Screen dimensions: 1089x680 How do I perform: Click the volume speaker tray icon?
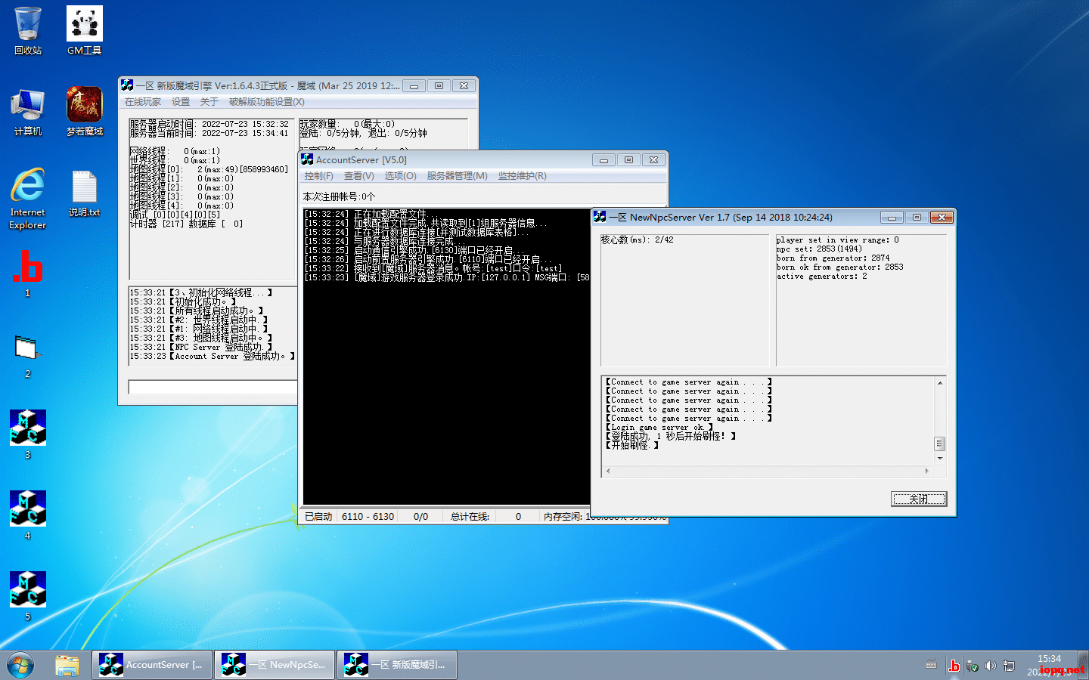pyautogui.click(x=990, y=666)
